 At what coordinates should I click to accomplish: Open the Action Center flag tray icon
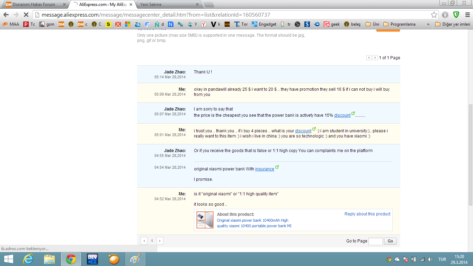405,259
